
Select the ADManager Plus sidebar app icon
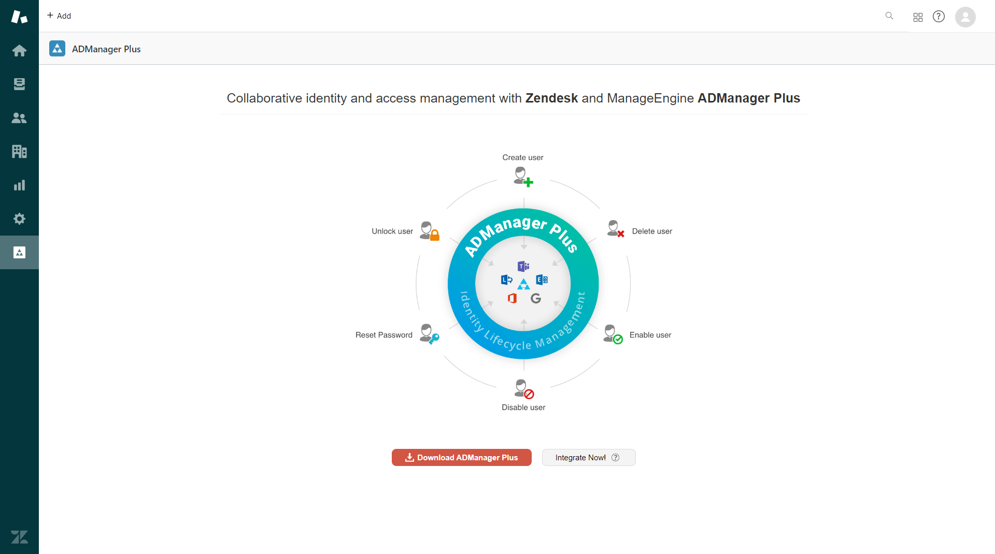click(19, 252)
